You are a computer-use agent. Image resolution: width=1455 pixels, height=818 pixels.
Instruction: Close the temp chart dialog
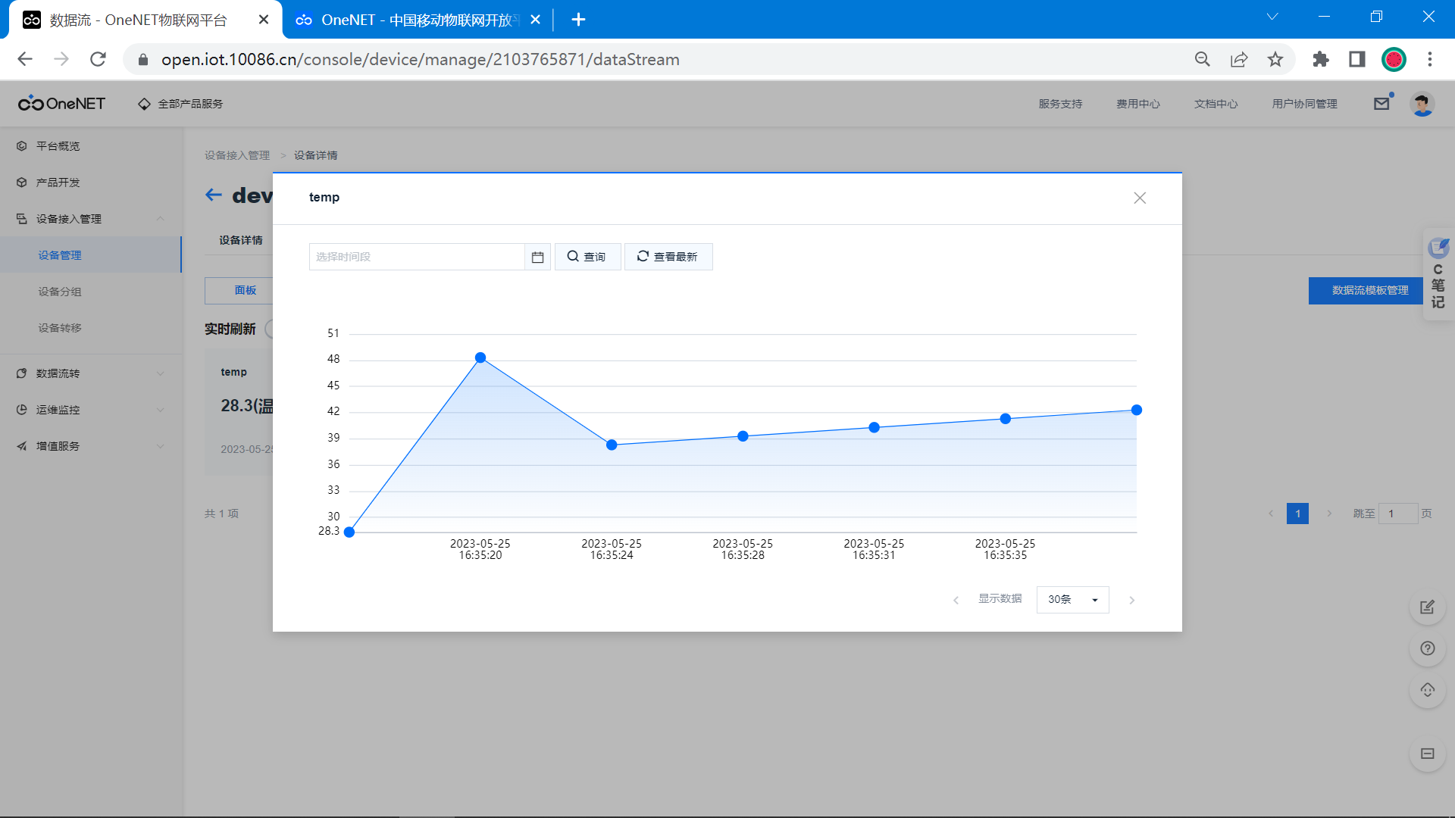click(x=1139, y=198)
